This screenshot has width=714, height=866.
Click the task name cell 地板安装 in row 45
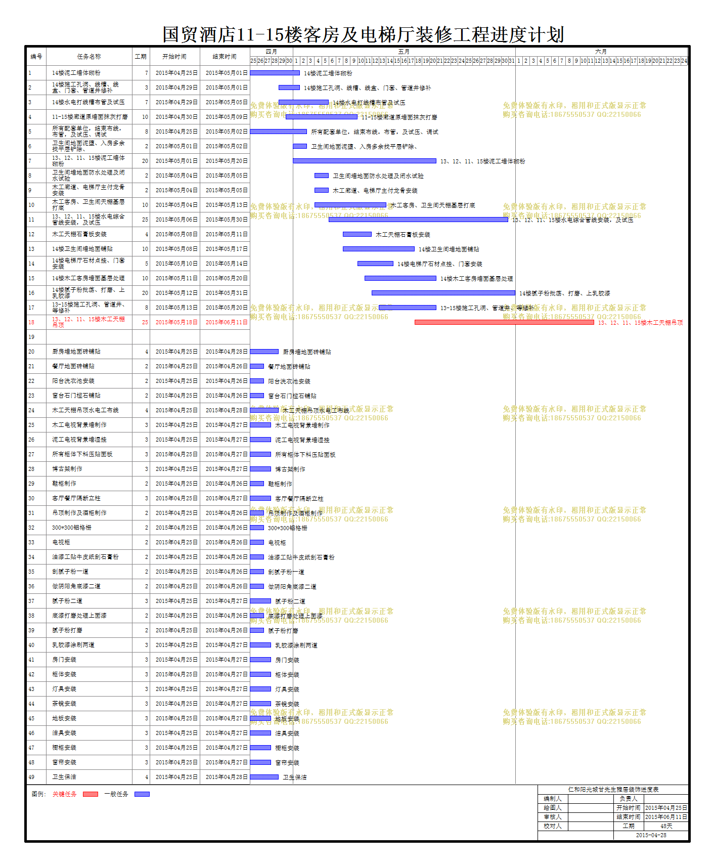(89, 718)
